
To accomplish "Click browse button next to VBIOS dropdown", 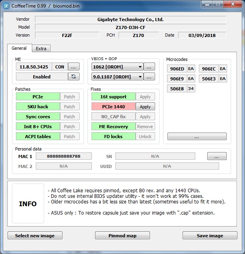I will 149,66.
